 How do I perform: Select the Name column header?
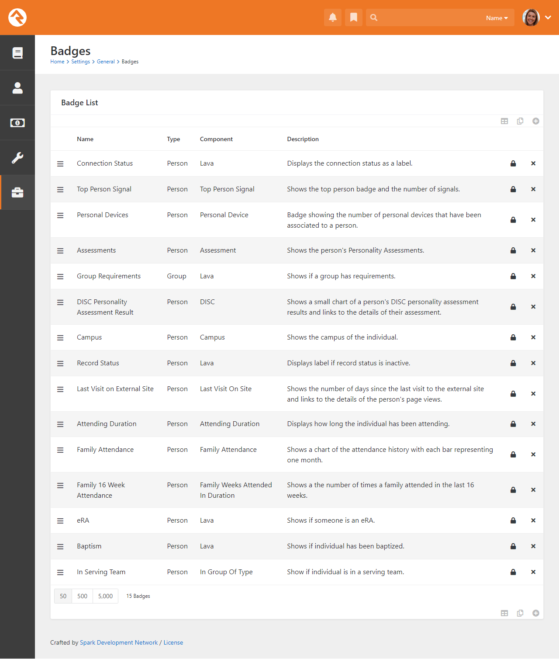pos(85,139)
